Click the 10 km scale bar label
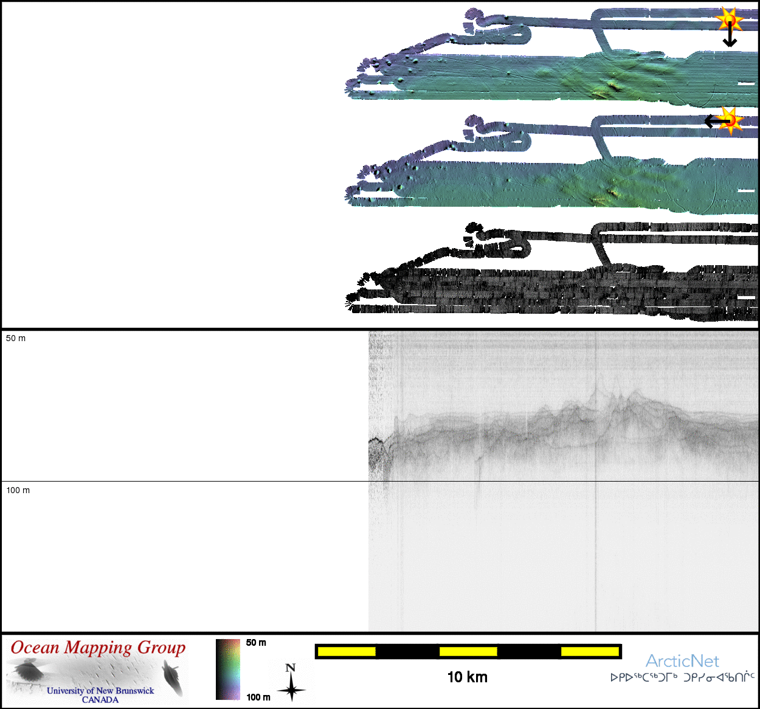 tap(467, 677)
